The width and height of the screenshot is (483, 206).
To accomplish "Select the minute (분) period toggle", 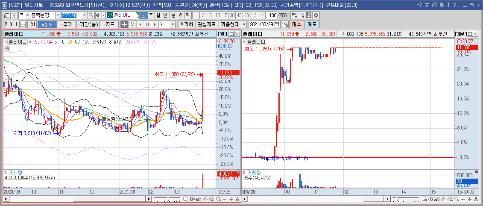I will click(x=173, y=15).
